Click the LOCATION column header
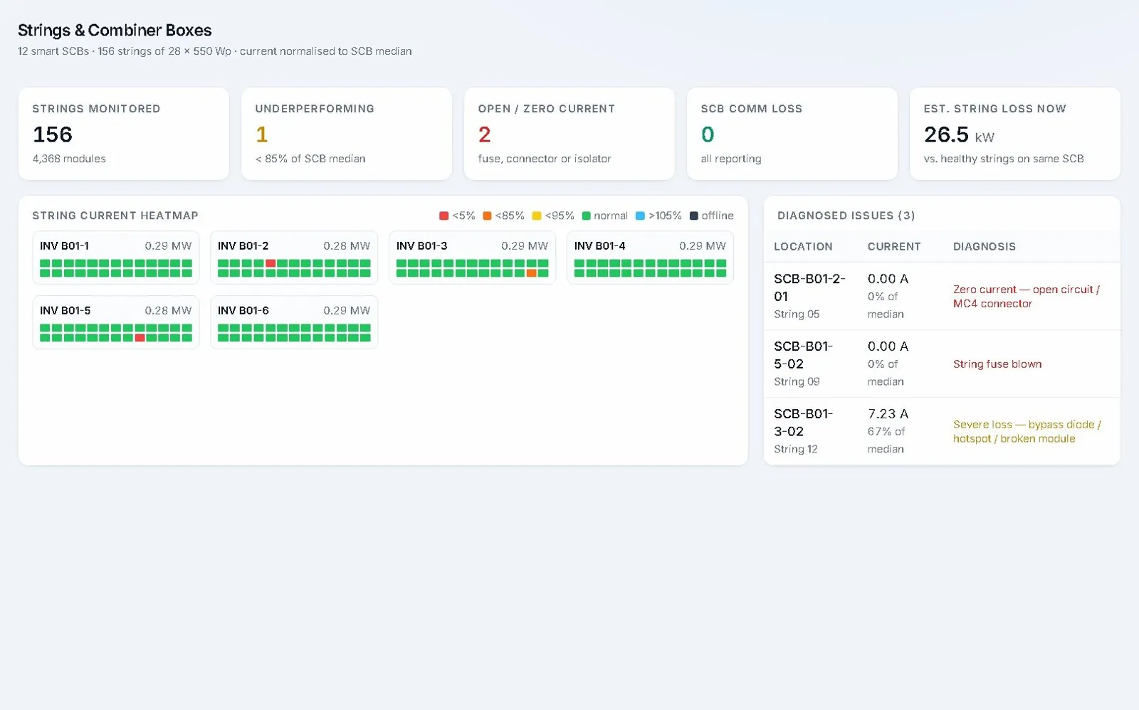1139x710 pixels. pos(803,246)
